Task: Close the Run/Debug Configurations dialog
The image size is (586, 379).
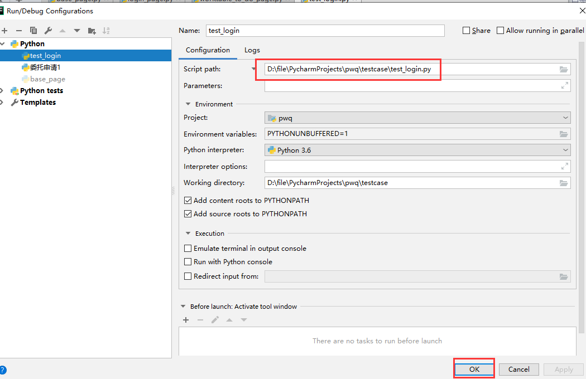Action: (582, 11)
